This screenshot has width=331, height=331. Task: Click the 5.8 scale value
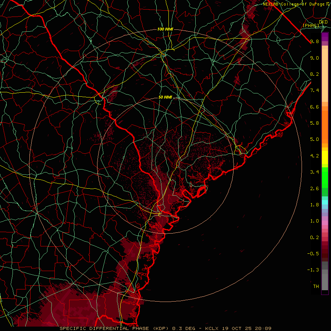pos(314,123)
